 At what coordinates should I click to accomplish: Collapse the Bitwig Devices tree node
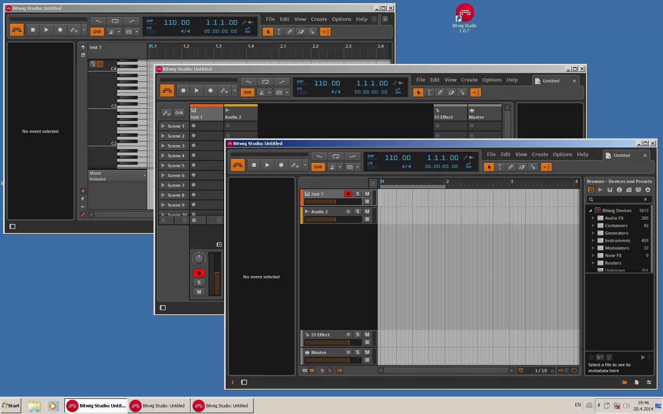590,211
